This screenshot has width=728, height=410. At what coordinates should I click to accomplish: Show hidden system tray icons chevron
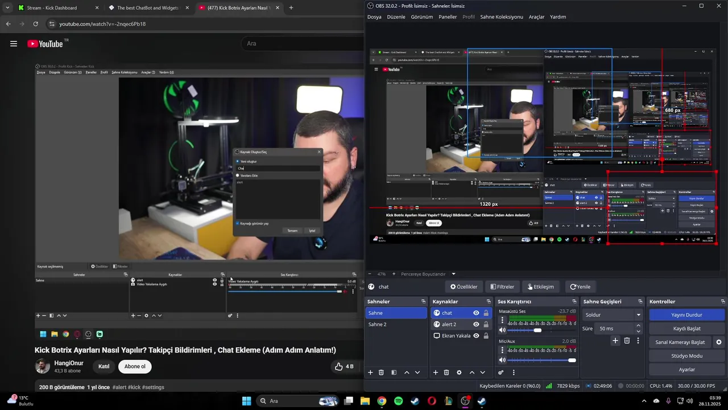[644, 401]
